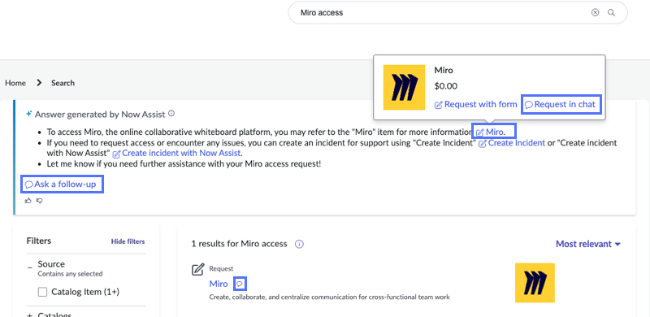This screenshot has width=650, height=317.
Task: Click the Now Assist sparkle icon
Action: tap(28, 114)
